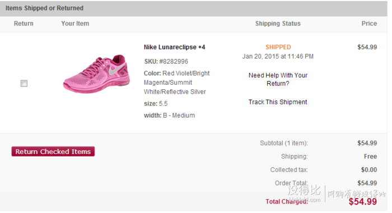Check the return checkbox for Nike shoe

point(24,83)
